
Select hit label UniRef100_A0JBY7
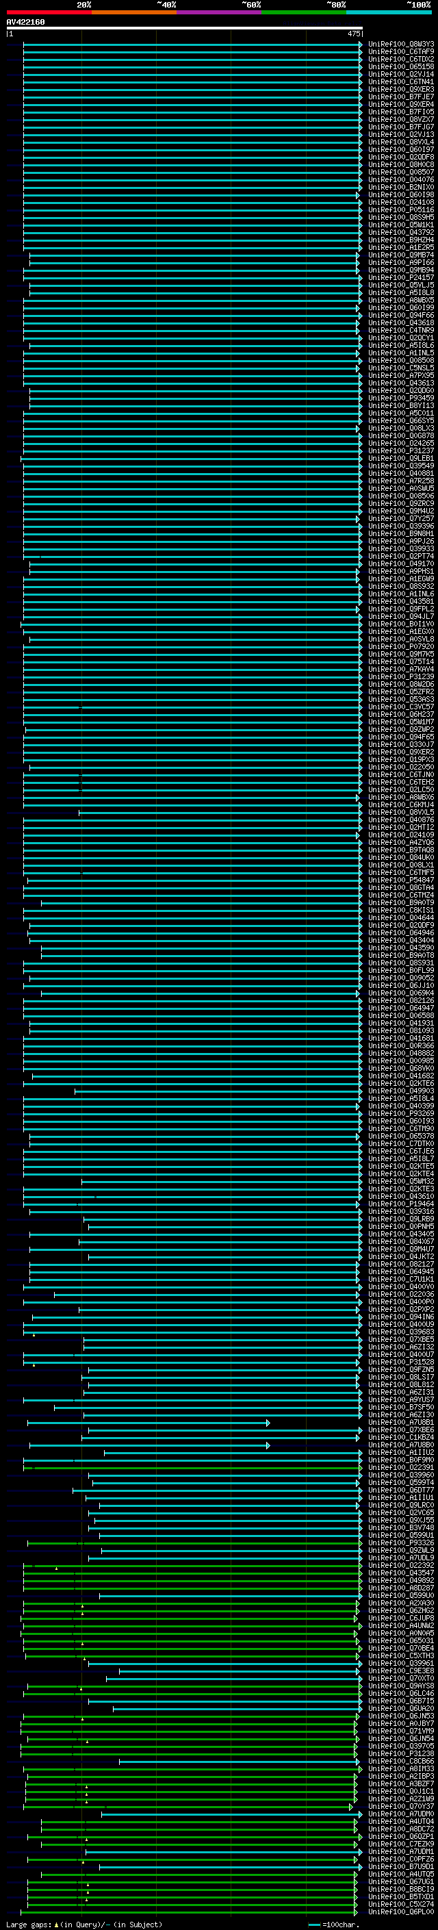[x=401, y=1723]
